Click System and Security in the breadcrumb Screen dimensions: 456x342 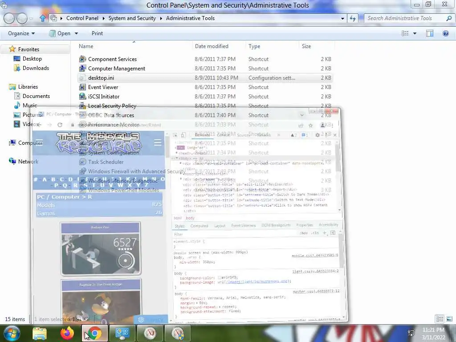[x=132, y=18]
